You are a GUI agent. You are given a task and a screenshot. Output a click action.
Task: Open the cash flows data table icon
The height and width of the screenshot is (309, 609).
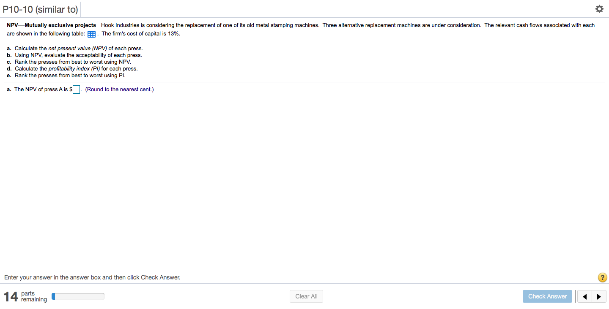(92, 34)
